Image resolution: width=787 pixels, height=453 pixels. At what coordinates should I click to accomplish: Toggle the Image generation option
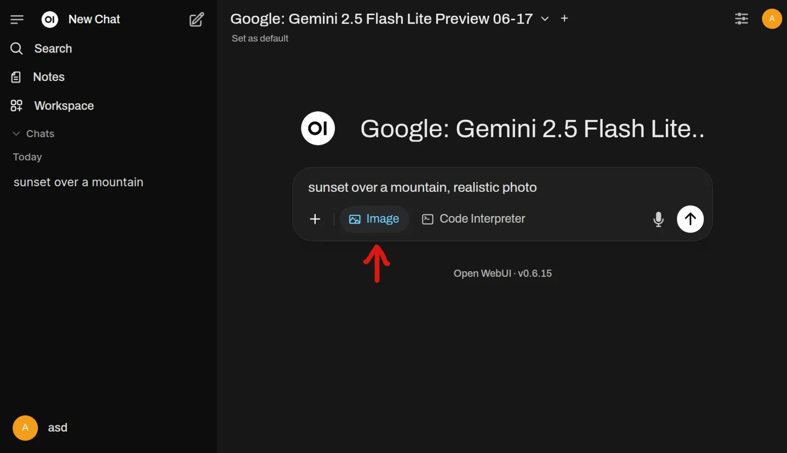point(374,219)
